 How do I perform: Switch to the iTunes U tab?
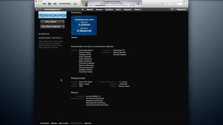click(138, 9)
